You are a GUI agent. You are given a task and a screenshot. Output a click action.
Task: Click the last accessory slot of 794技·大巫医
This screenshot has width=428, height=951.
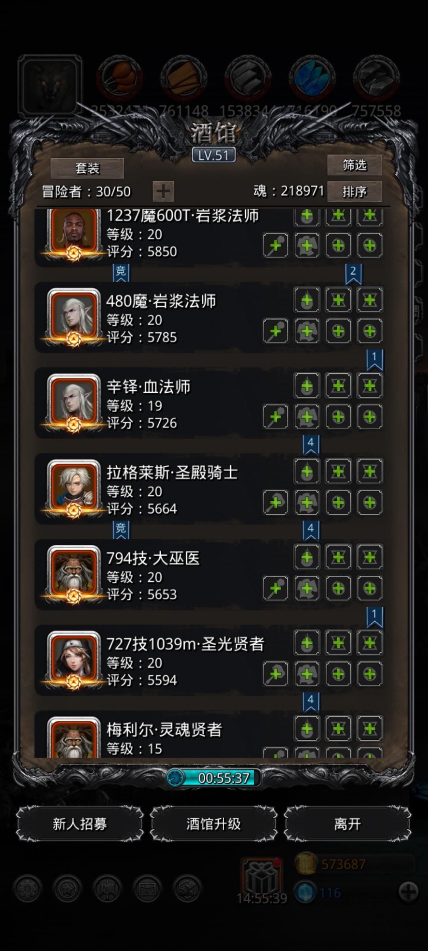point(370,588)
